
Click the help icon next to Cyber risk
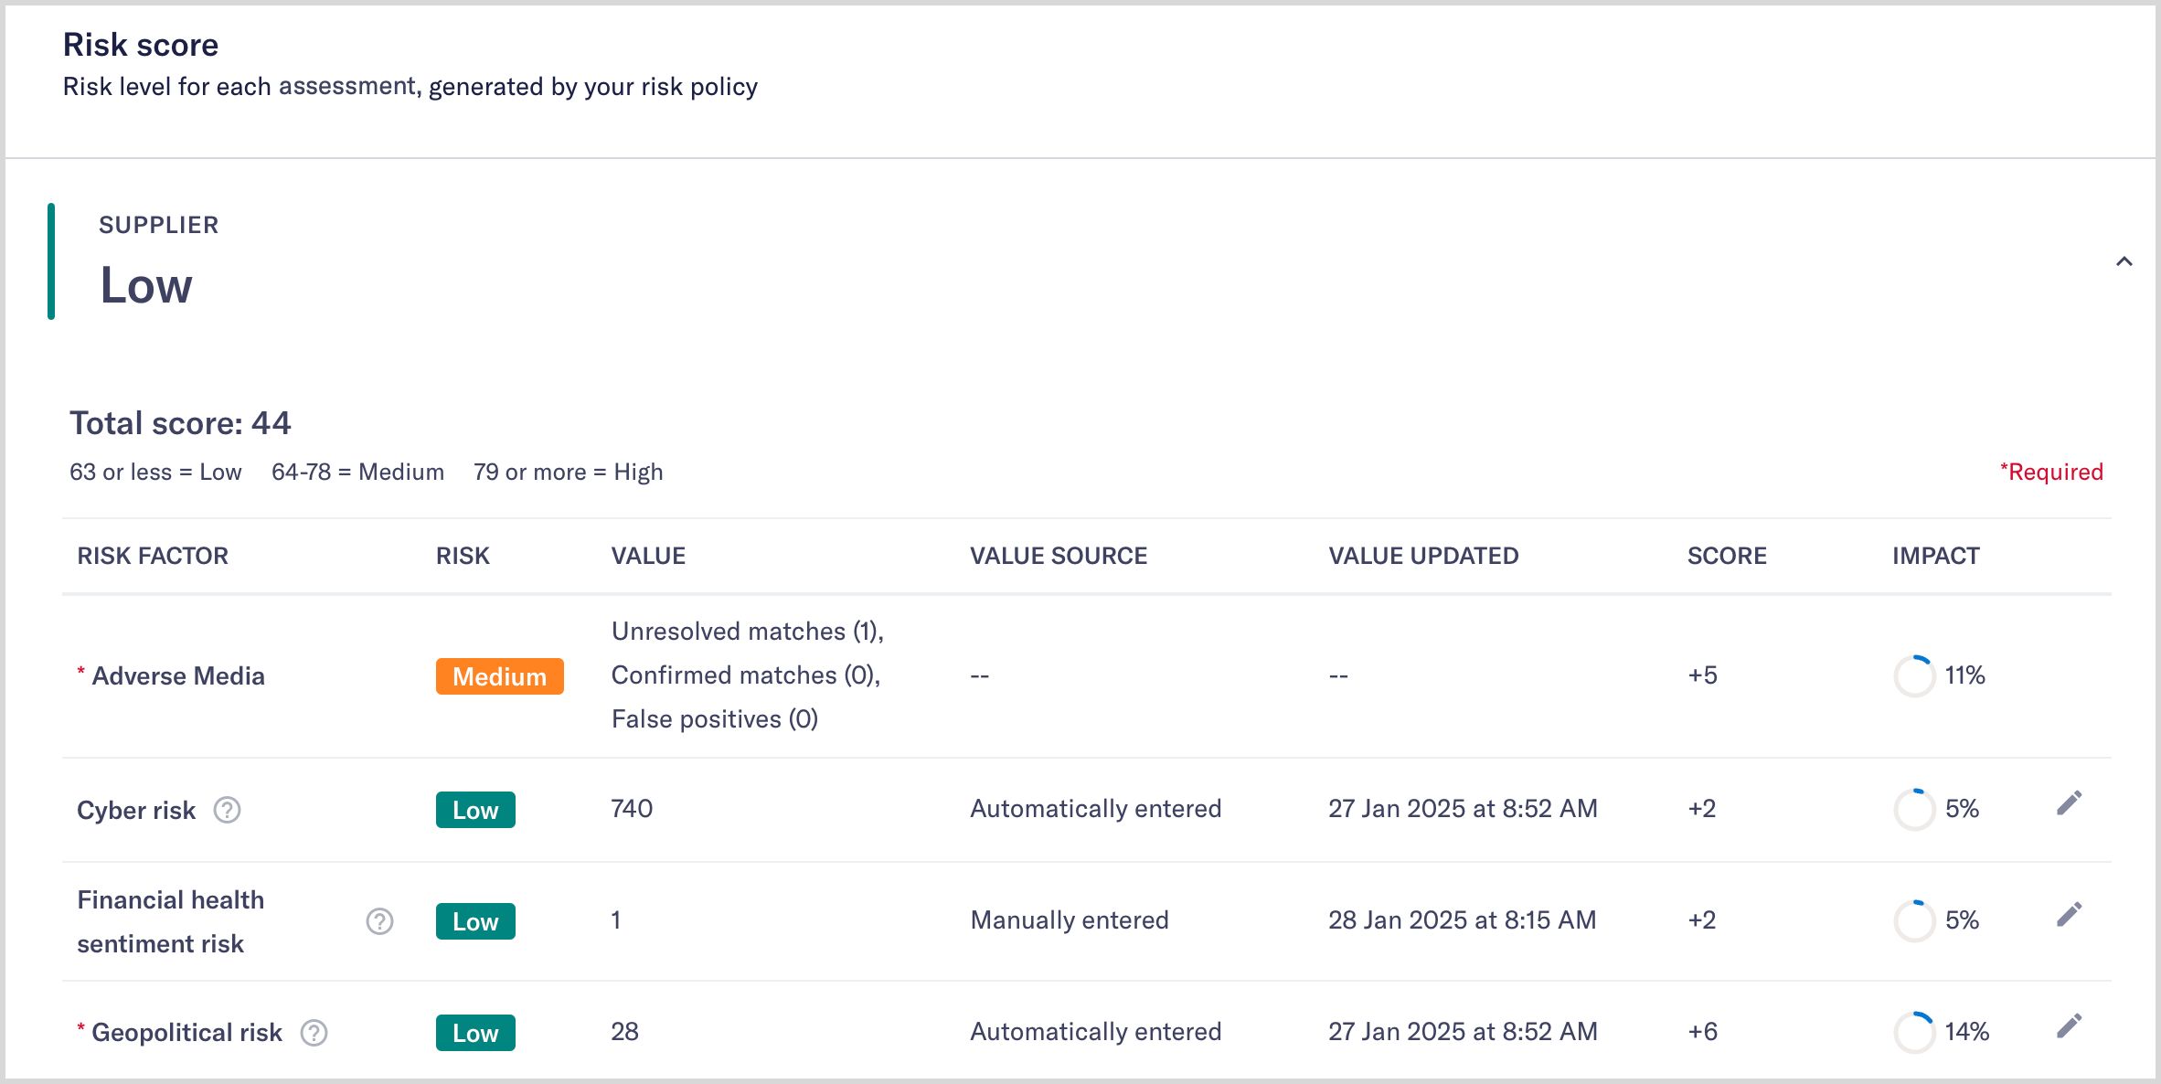coord(227,810)
